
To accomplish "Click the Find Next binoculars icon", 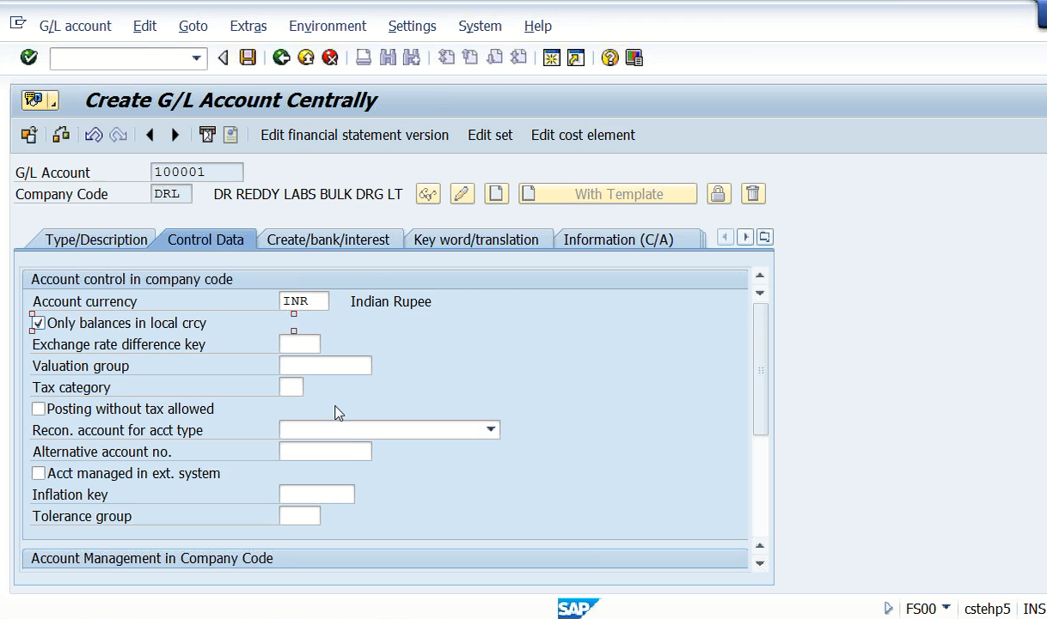I will [x=412, y=58].
